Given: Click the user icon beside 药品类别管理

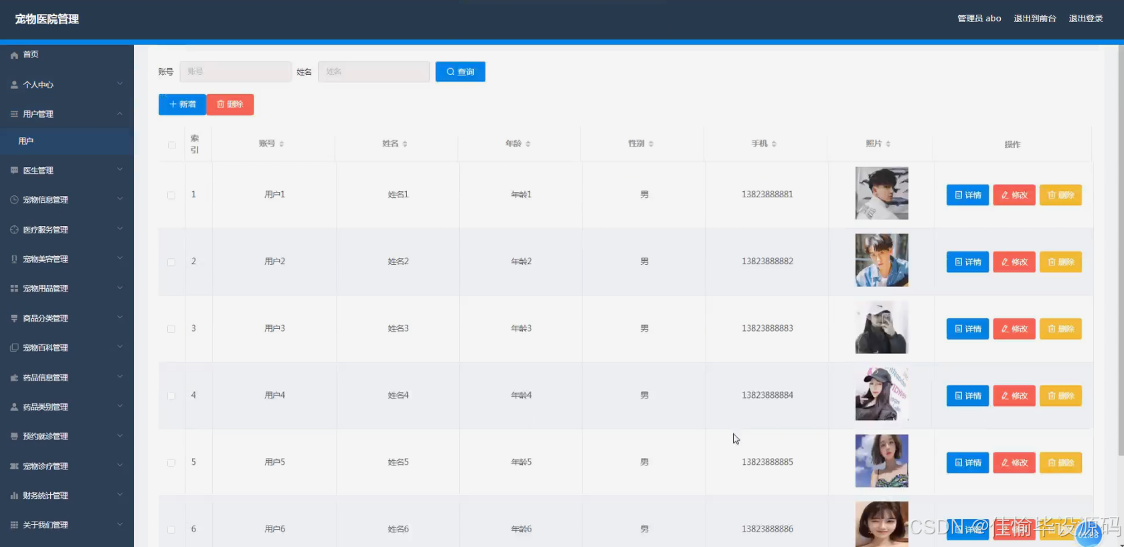Looking at the screenshot, I should point(14,407).
